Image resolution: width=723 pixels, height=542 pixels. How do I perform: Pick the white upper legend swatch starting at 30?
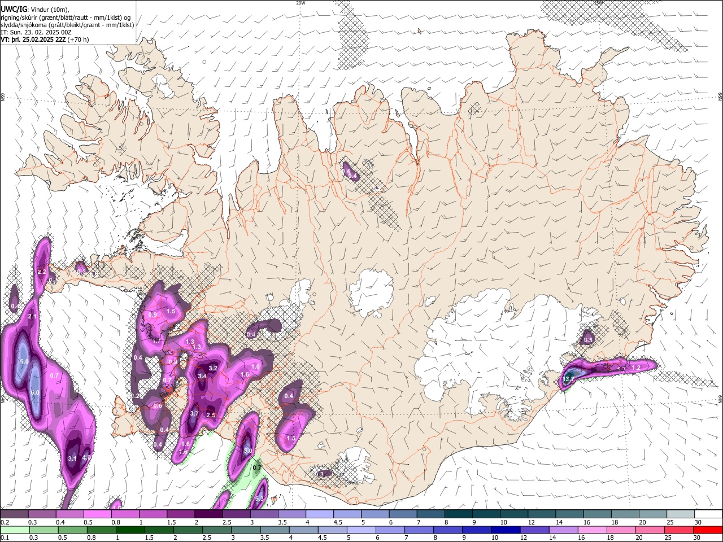[709, 514]
